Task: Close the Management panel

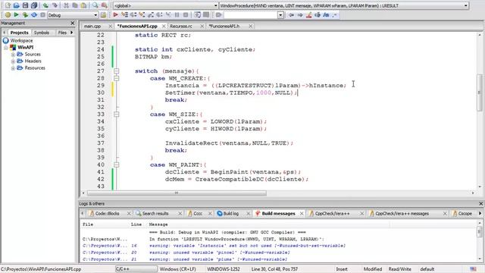Action: point(73,24)
